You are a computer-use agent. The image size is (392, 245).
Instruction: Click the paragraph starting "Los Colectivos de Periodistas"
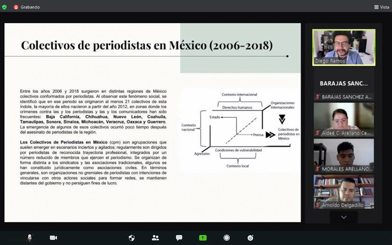pyautogui.click(x=93, y=163)
